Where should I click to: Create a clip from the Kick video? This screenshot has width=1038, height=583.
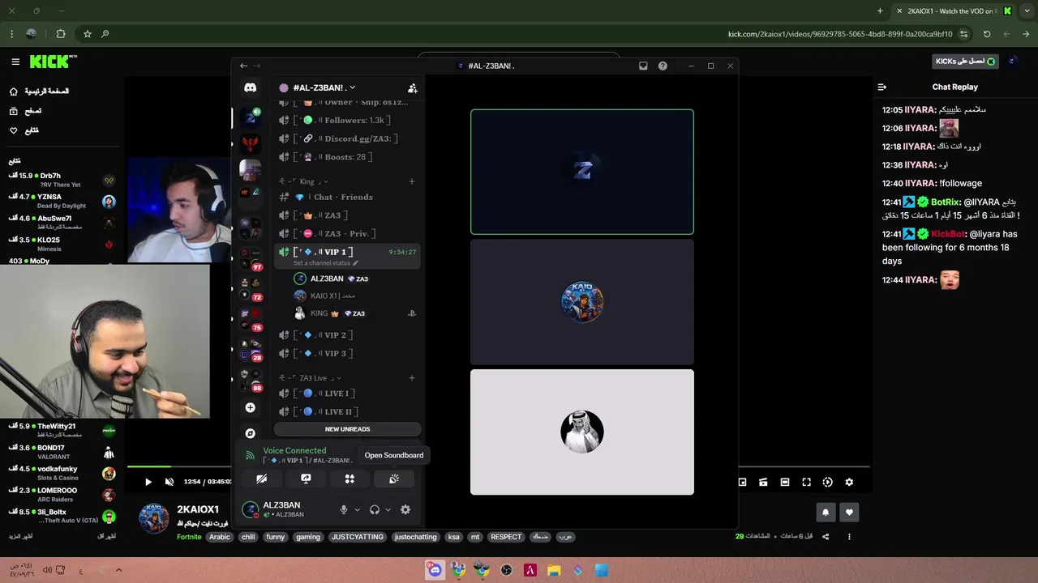coord(763,482)
